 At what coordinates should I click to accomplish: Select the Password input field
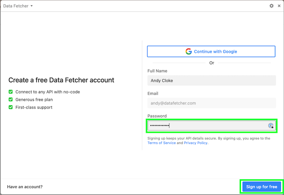[x=211, y=125]
